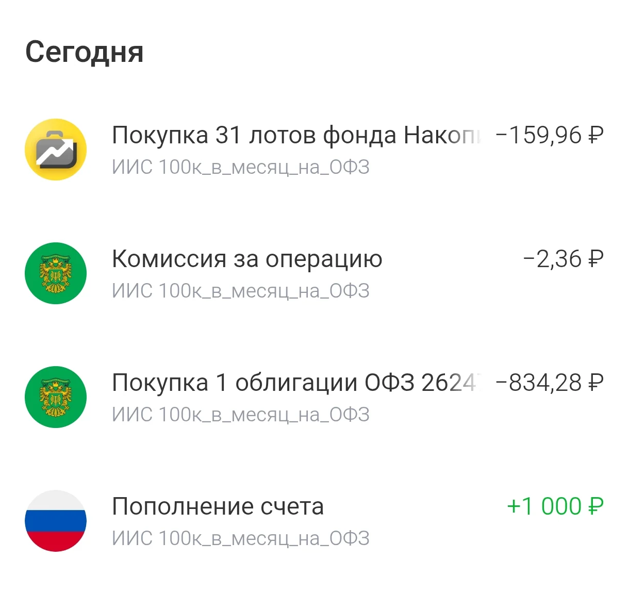Open Пополнение счета transaction title
Image resolution: width=629 pixels, height=592 pixels.
coord(218,507)
